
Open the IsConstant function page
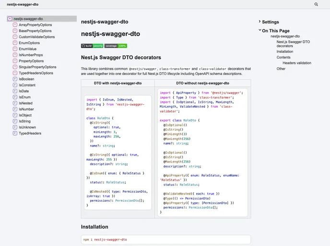27,85
